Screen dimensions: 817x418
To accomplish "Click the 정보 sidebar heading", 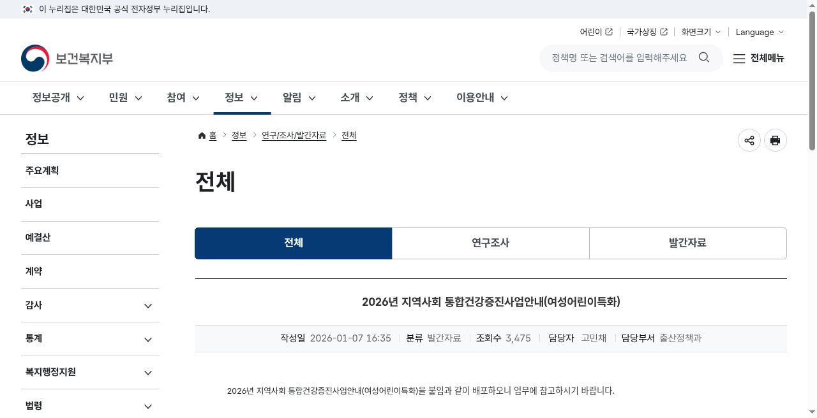I will click(x=37, y=139).
